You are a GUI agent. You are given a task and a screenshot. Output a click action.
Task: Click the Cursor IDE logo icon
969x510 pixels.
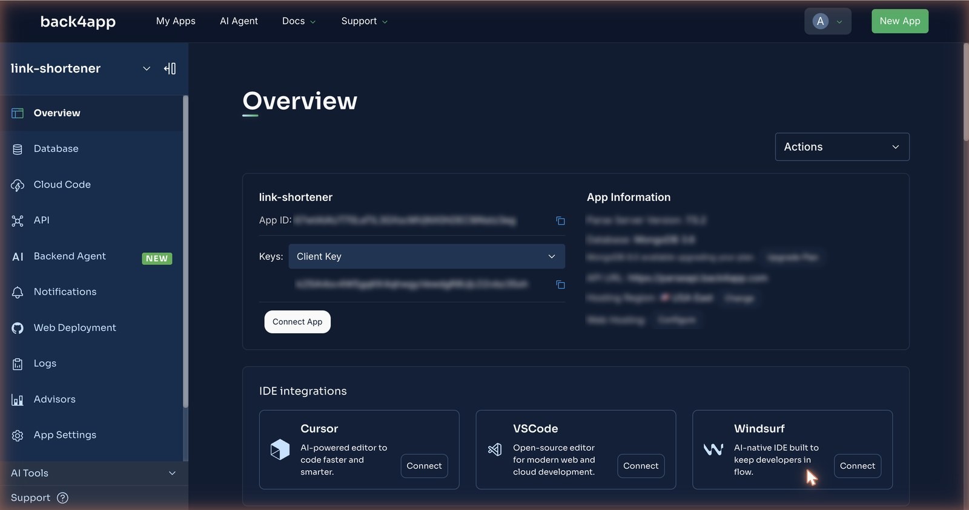[280, 450]
